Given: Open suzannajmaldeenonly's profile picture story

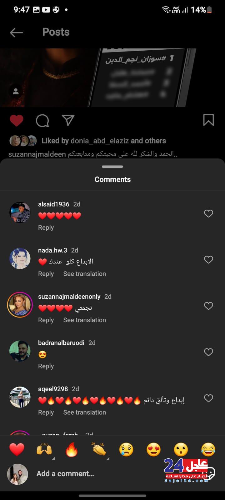Looking at the screenshot, I should click(x=20, y=305).
